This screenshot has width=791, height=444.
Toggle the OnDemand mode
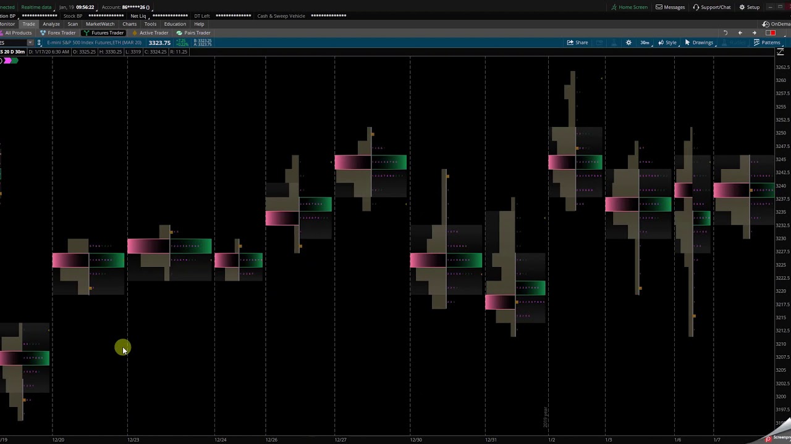(x=777, y=24)
